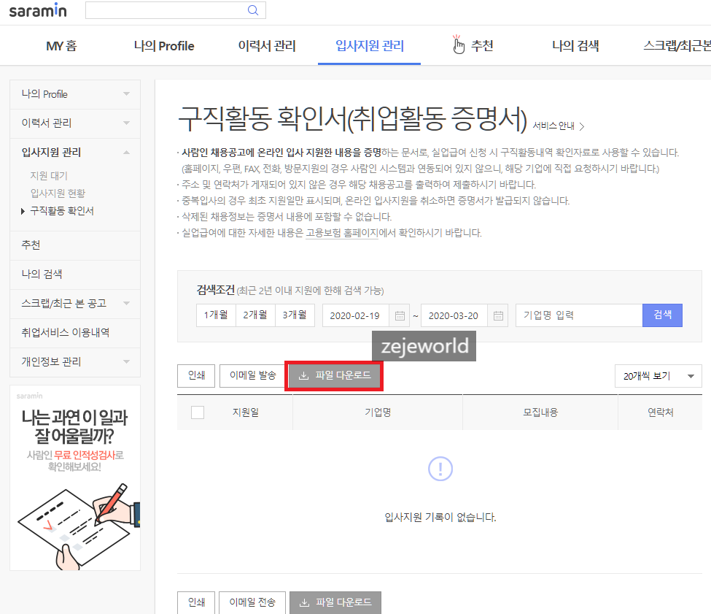
Task: Open 구직활동 확인서 in sidebar
Action: [x=62, y=211]
